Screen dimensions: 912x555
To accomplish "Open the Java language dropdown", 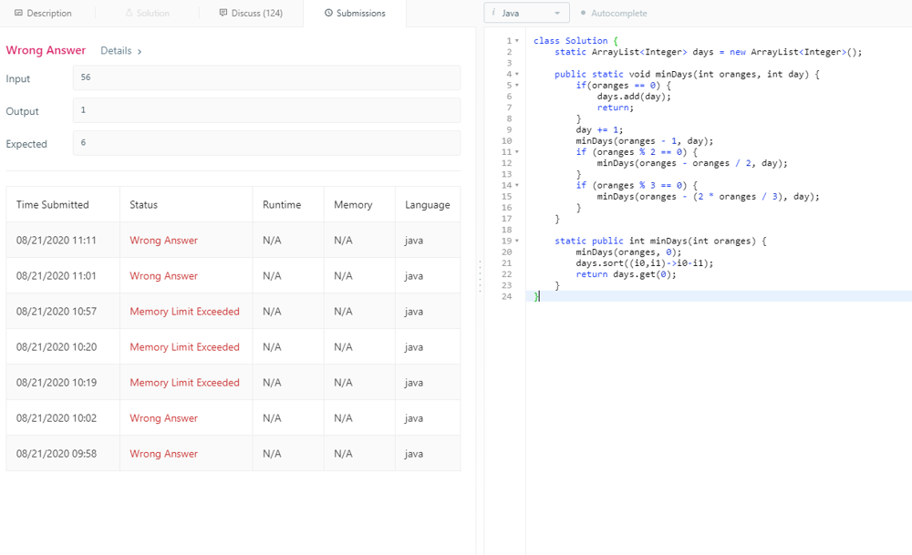I will point(526,13).
